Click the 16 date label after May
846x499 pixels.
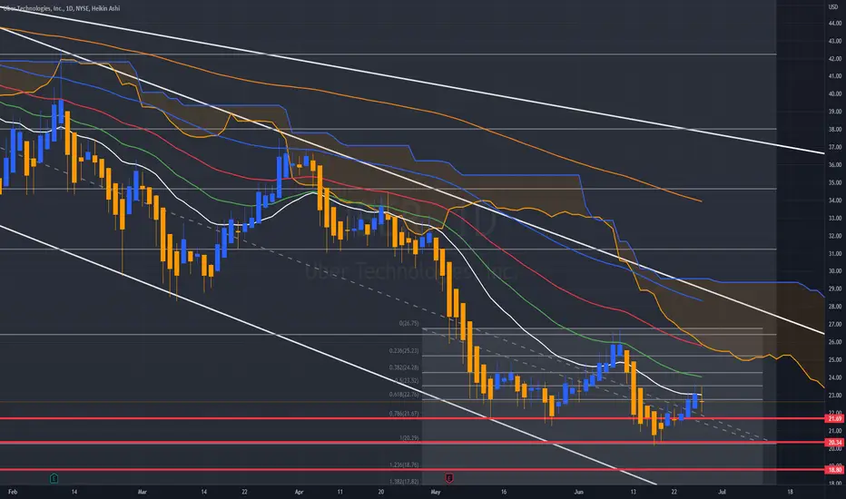pos(504,492)
